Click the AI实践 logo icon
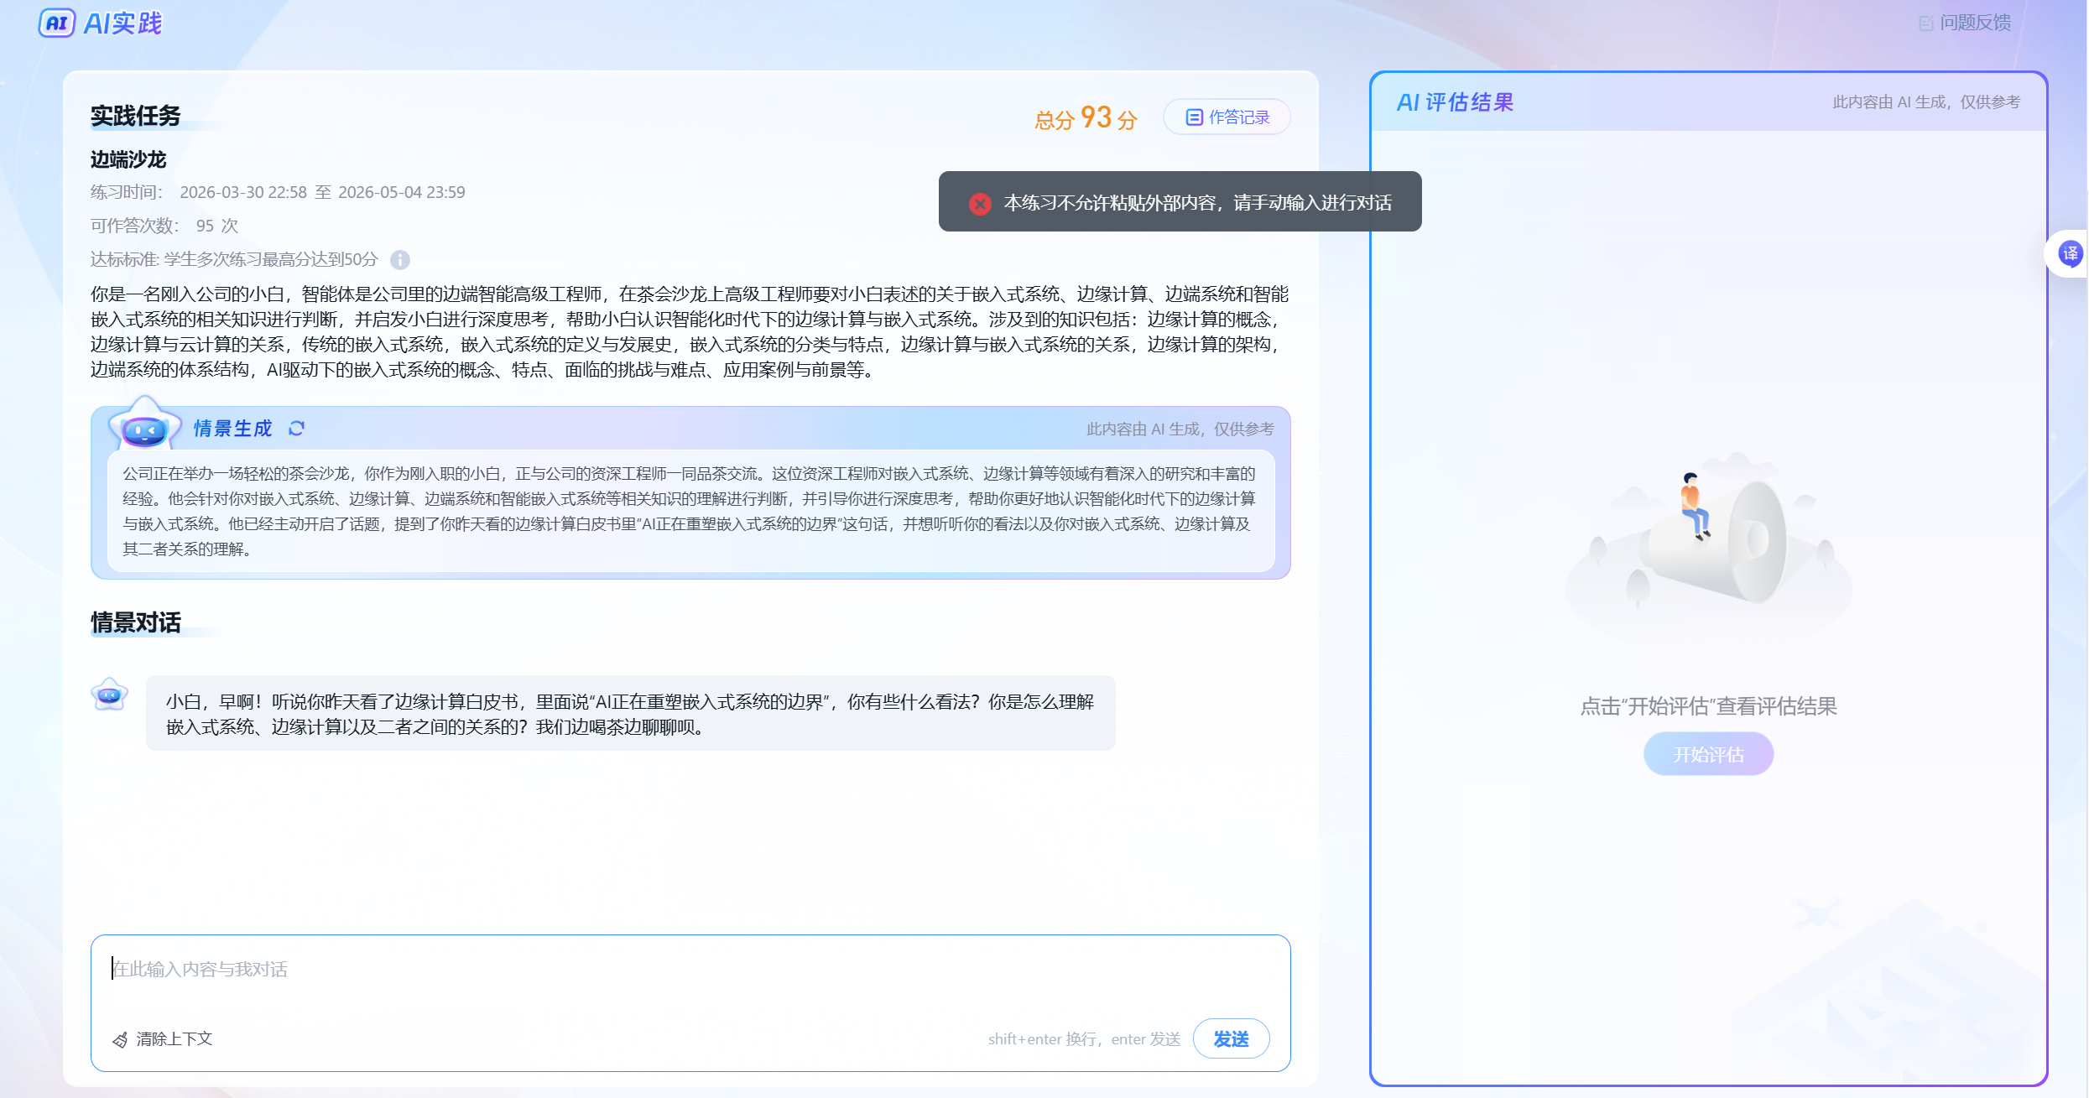 tap(57, 23)
